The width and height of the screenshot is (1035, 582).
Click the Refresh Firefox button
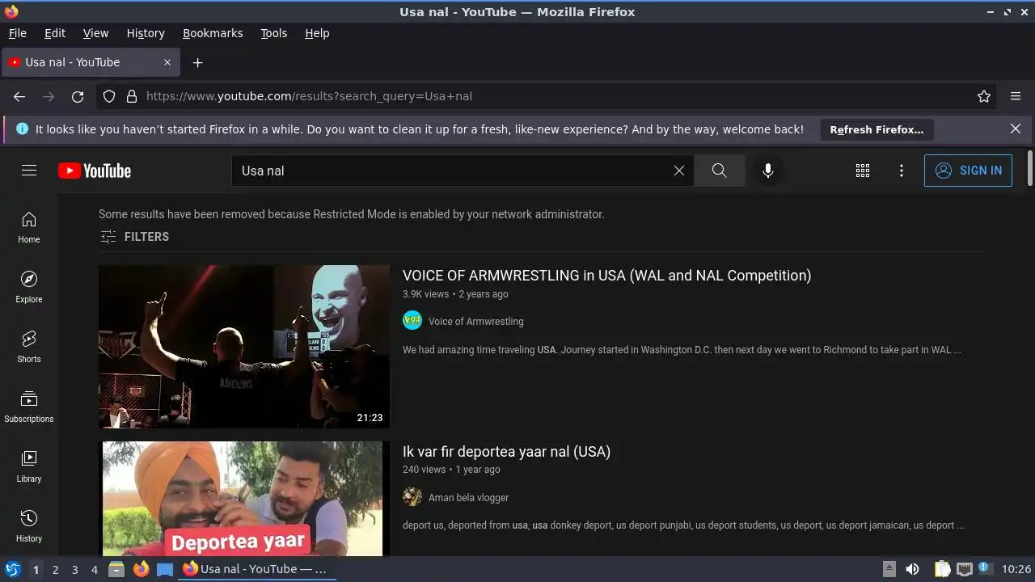point(877,129)
